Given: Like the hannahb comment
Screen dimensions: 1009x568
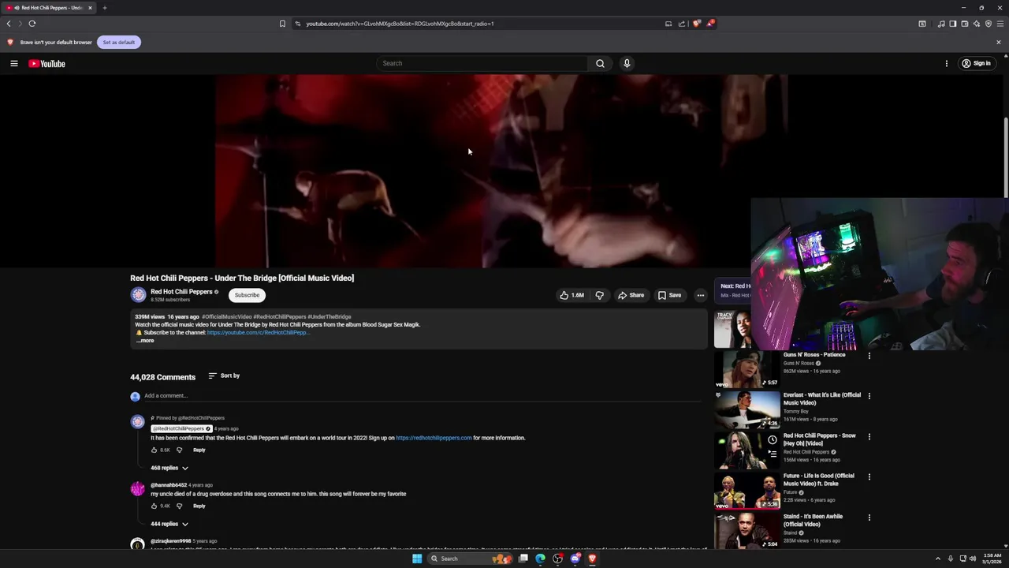Looking at the screenshot, I should tap(154, 506).
